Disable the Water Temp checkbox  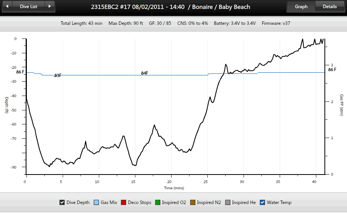pyautogui.click(x=262, y=203)
